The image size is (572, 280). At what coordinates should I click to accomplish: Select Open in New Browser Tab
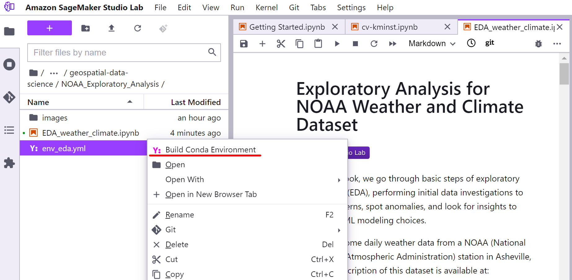click(247, 195)
